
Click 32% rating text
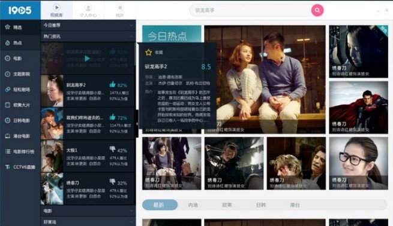pyautogui.click(x=122, y=183)
